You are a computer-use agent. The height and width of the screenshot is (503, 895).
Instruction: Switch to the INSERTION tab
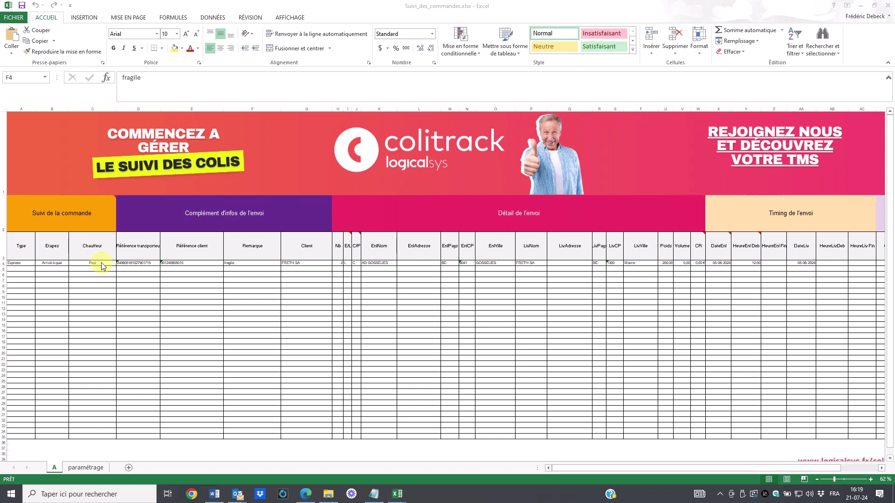click(84, 17)
